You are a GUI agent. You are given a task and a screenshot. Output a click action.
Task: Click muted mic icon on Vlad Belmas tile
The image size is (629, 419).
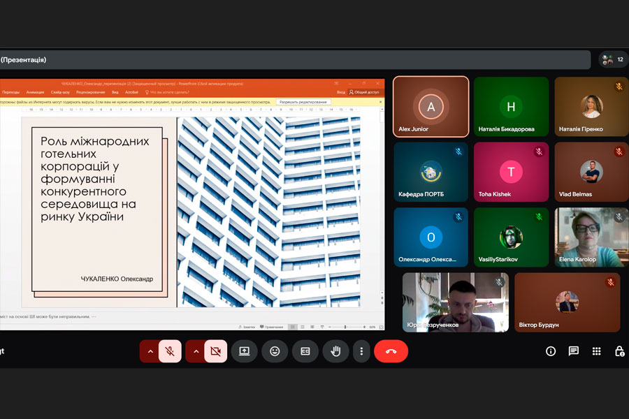click(x=619, y=152)
